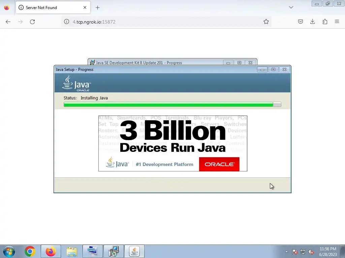
Task: Open the clock showing 11:56 PM
Action: tap(327, 252)
